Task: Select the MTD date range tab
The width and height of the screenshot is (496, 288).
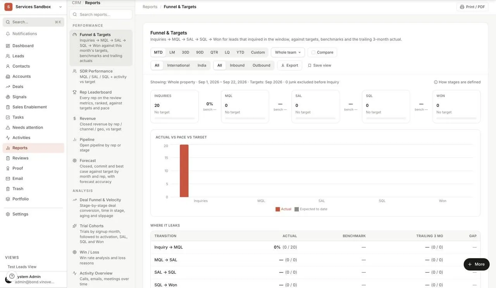Action: tap(158, 52)
